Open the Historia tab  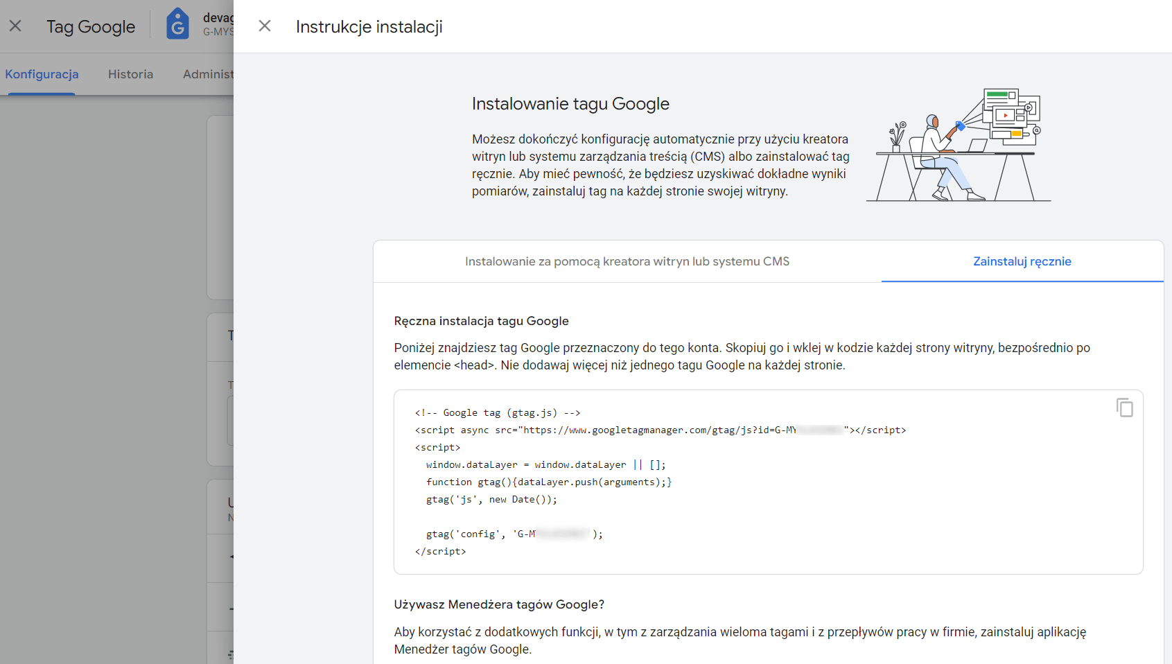coord(130,74)
